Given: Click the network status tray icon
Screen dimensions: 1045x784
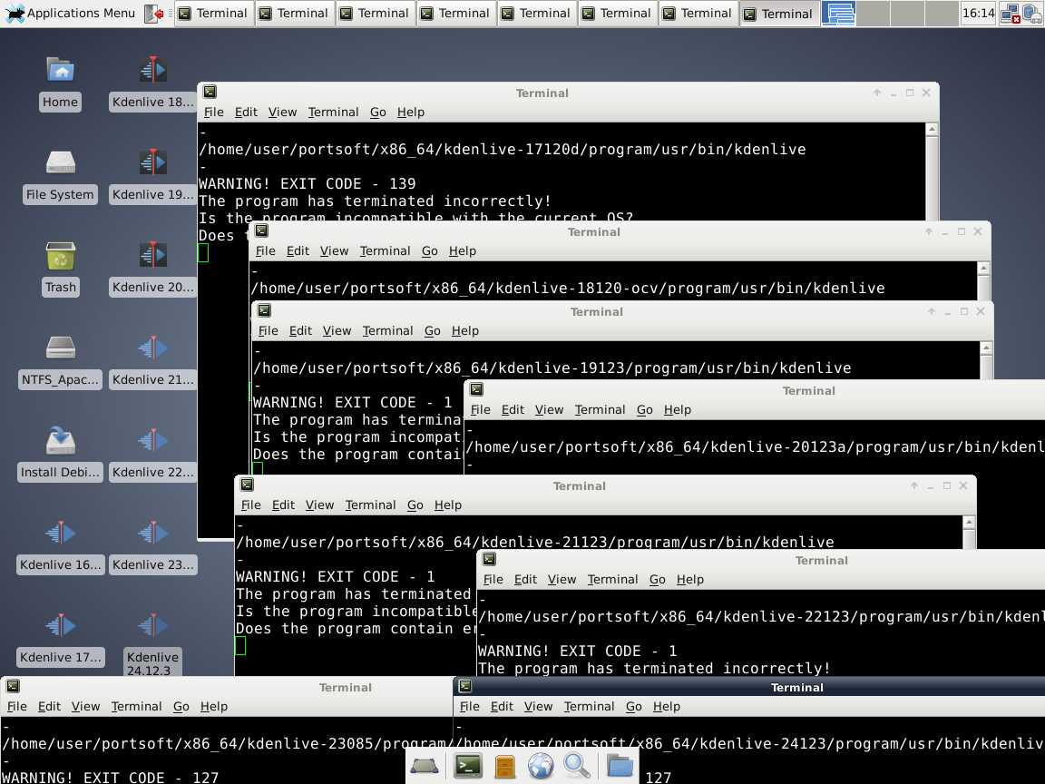Looking at the screenshot, I should [1011, 14].
